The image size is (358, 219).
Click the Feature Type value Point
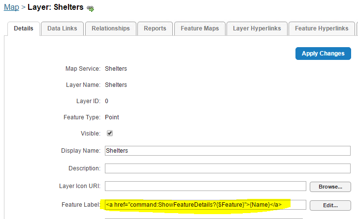(112, 117)
